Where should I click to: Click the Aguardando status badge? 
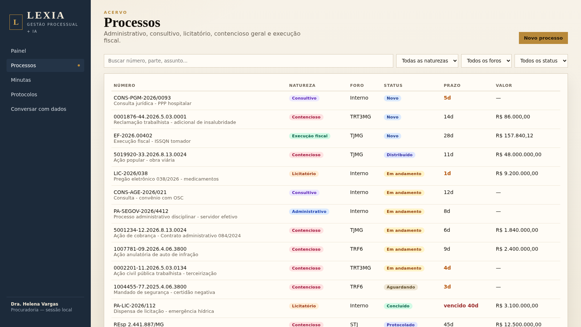coord(401,287)
